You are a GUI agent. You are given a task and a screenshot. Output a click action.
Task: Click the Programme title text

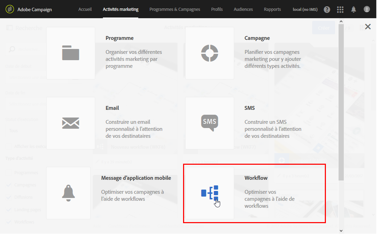pos(119,38)
